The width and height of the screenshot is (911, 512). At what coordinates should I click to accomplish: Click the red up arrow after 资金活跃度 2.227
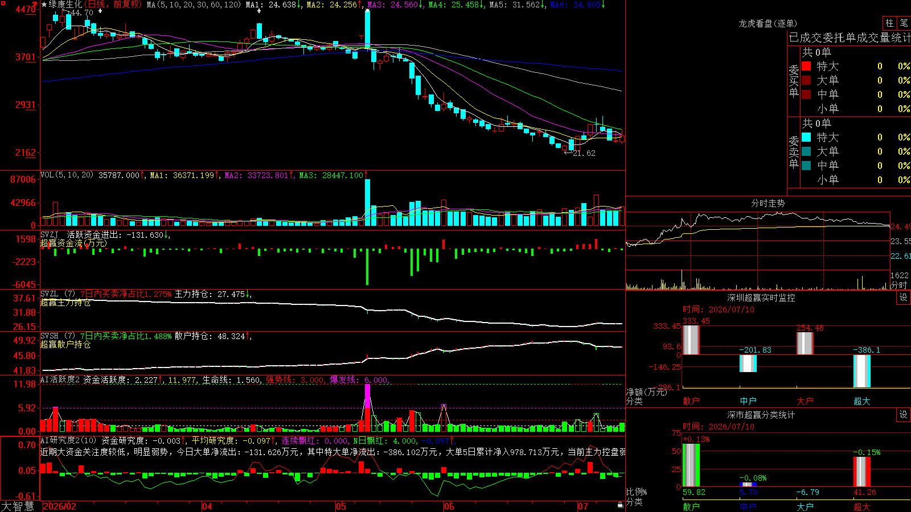pyautogui.click(x=161, y=380)
